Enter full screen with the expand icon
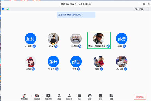The height and width of the screenshot is (101, 151). 147,9
